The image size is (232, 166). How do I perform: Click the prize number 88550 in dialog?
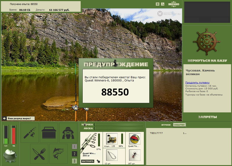click(115, 92)
